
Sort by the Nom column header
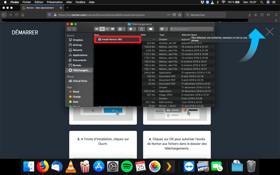pos(97,35)
